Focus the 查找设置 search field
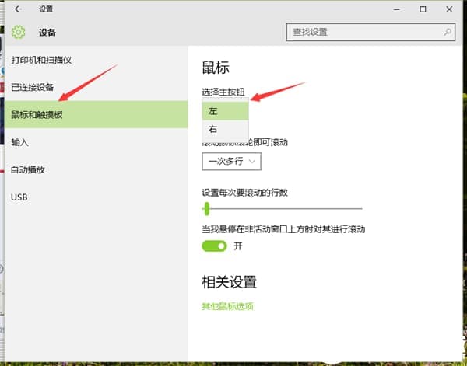This screenshot has width=467, height=366. (370, 32)
